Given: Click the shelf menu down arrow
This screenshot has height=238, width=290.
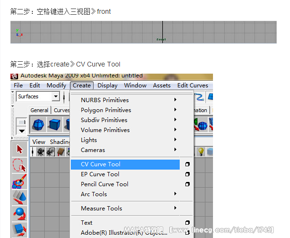Looking at the screenshot, I should (22, 131).
